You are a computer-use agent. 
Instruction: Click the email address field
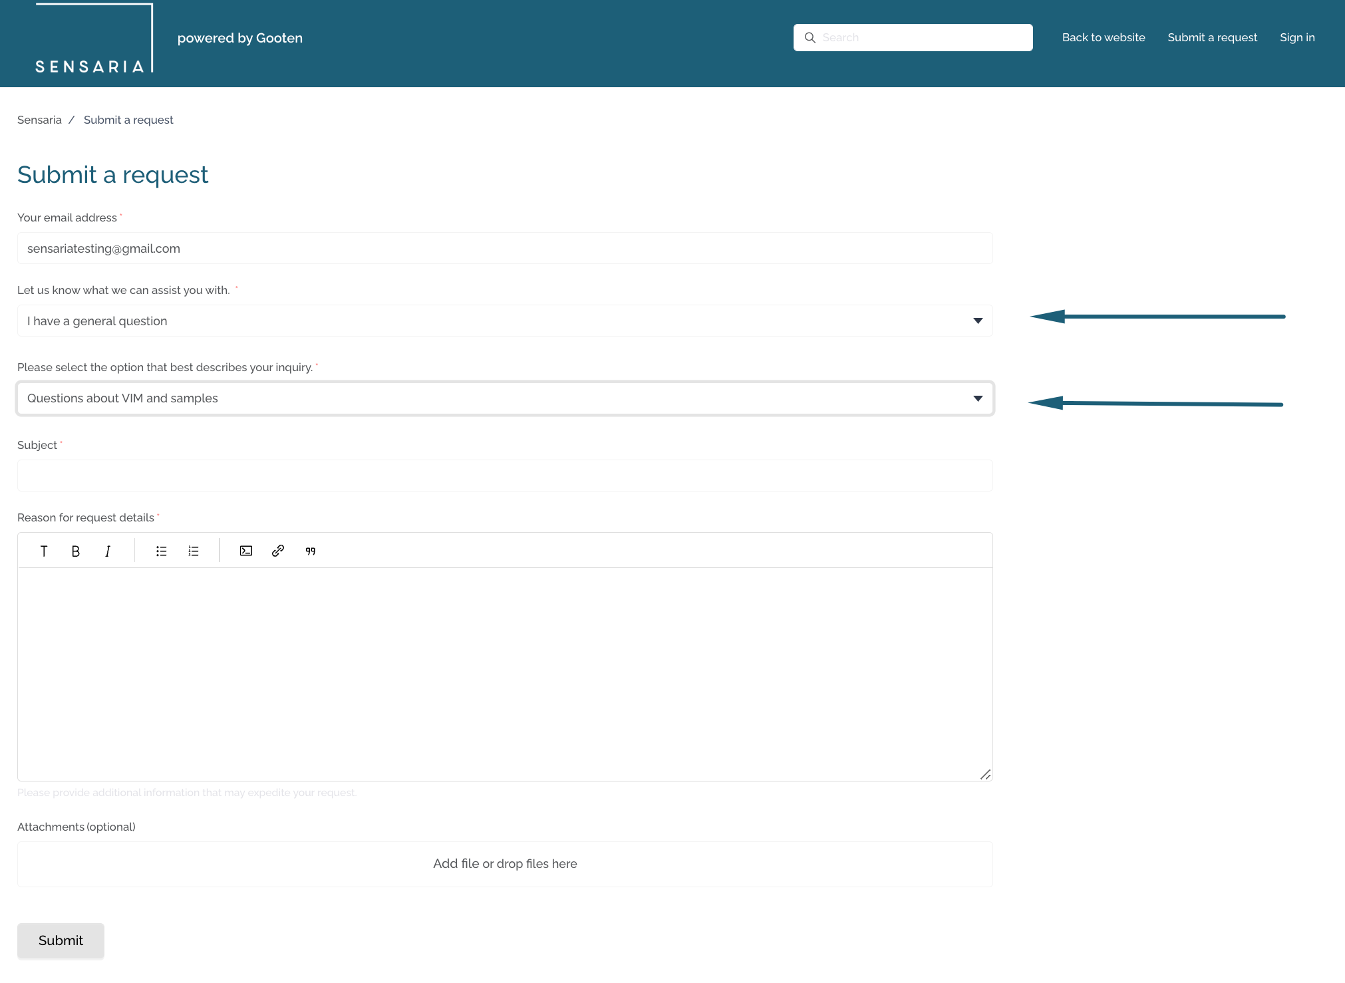(505, 248)
